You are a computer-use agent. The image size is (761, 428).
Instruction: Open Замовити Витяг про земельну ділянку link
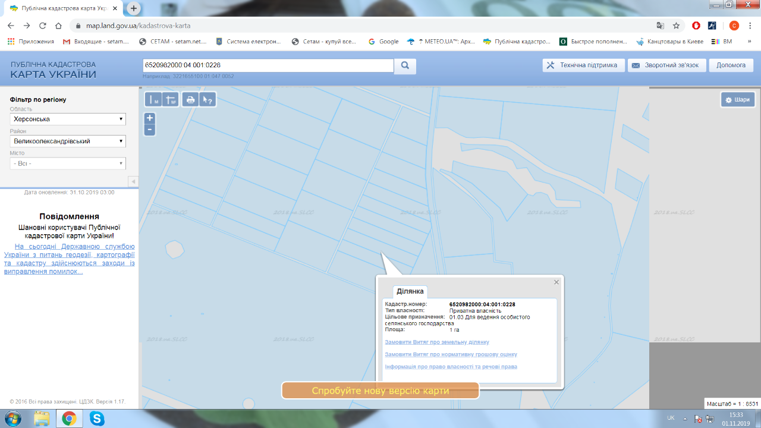point(437,342)
